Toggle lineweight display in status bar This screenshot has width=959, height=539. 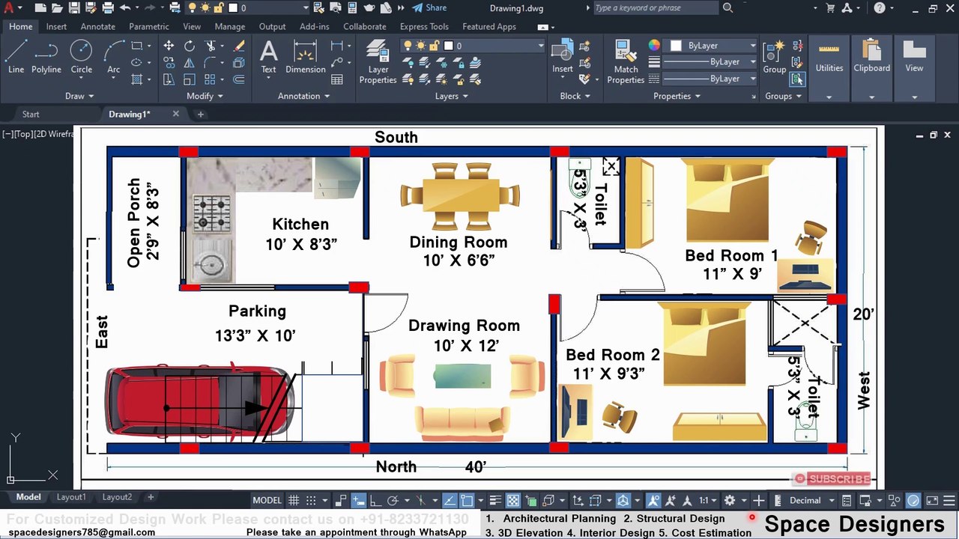pos(494,501)
